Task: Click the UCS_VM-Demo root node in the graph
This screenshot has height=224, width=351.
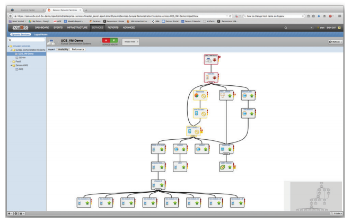Action: point(210,59)
